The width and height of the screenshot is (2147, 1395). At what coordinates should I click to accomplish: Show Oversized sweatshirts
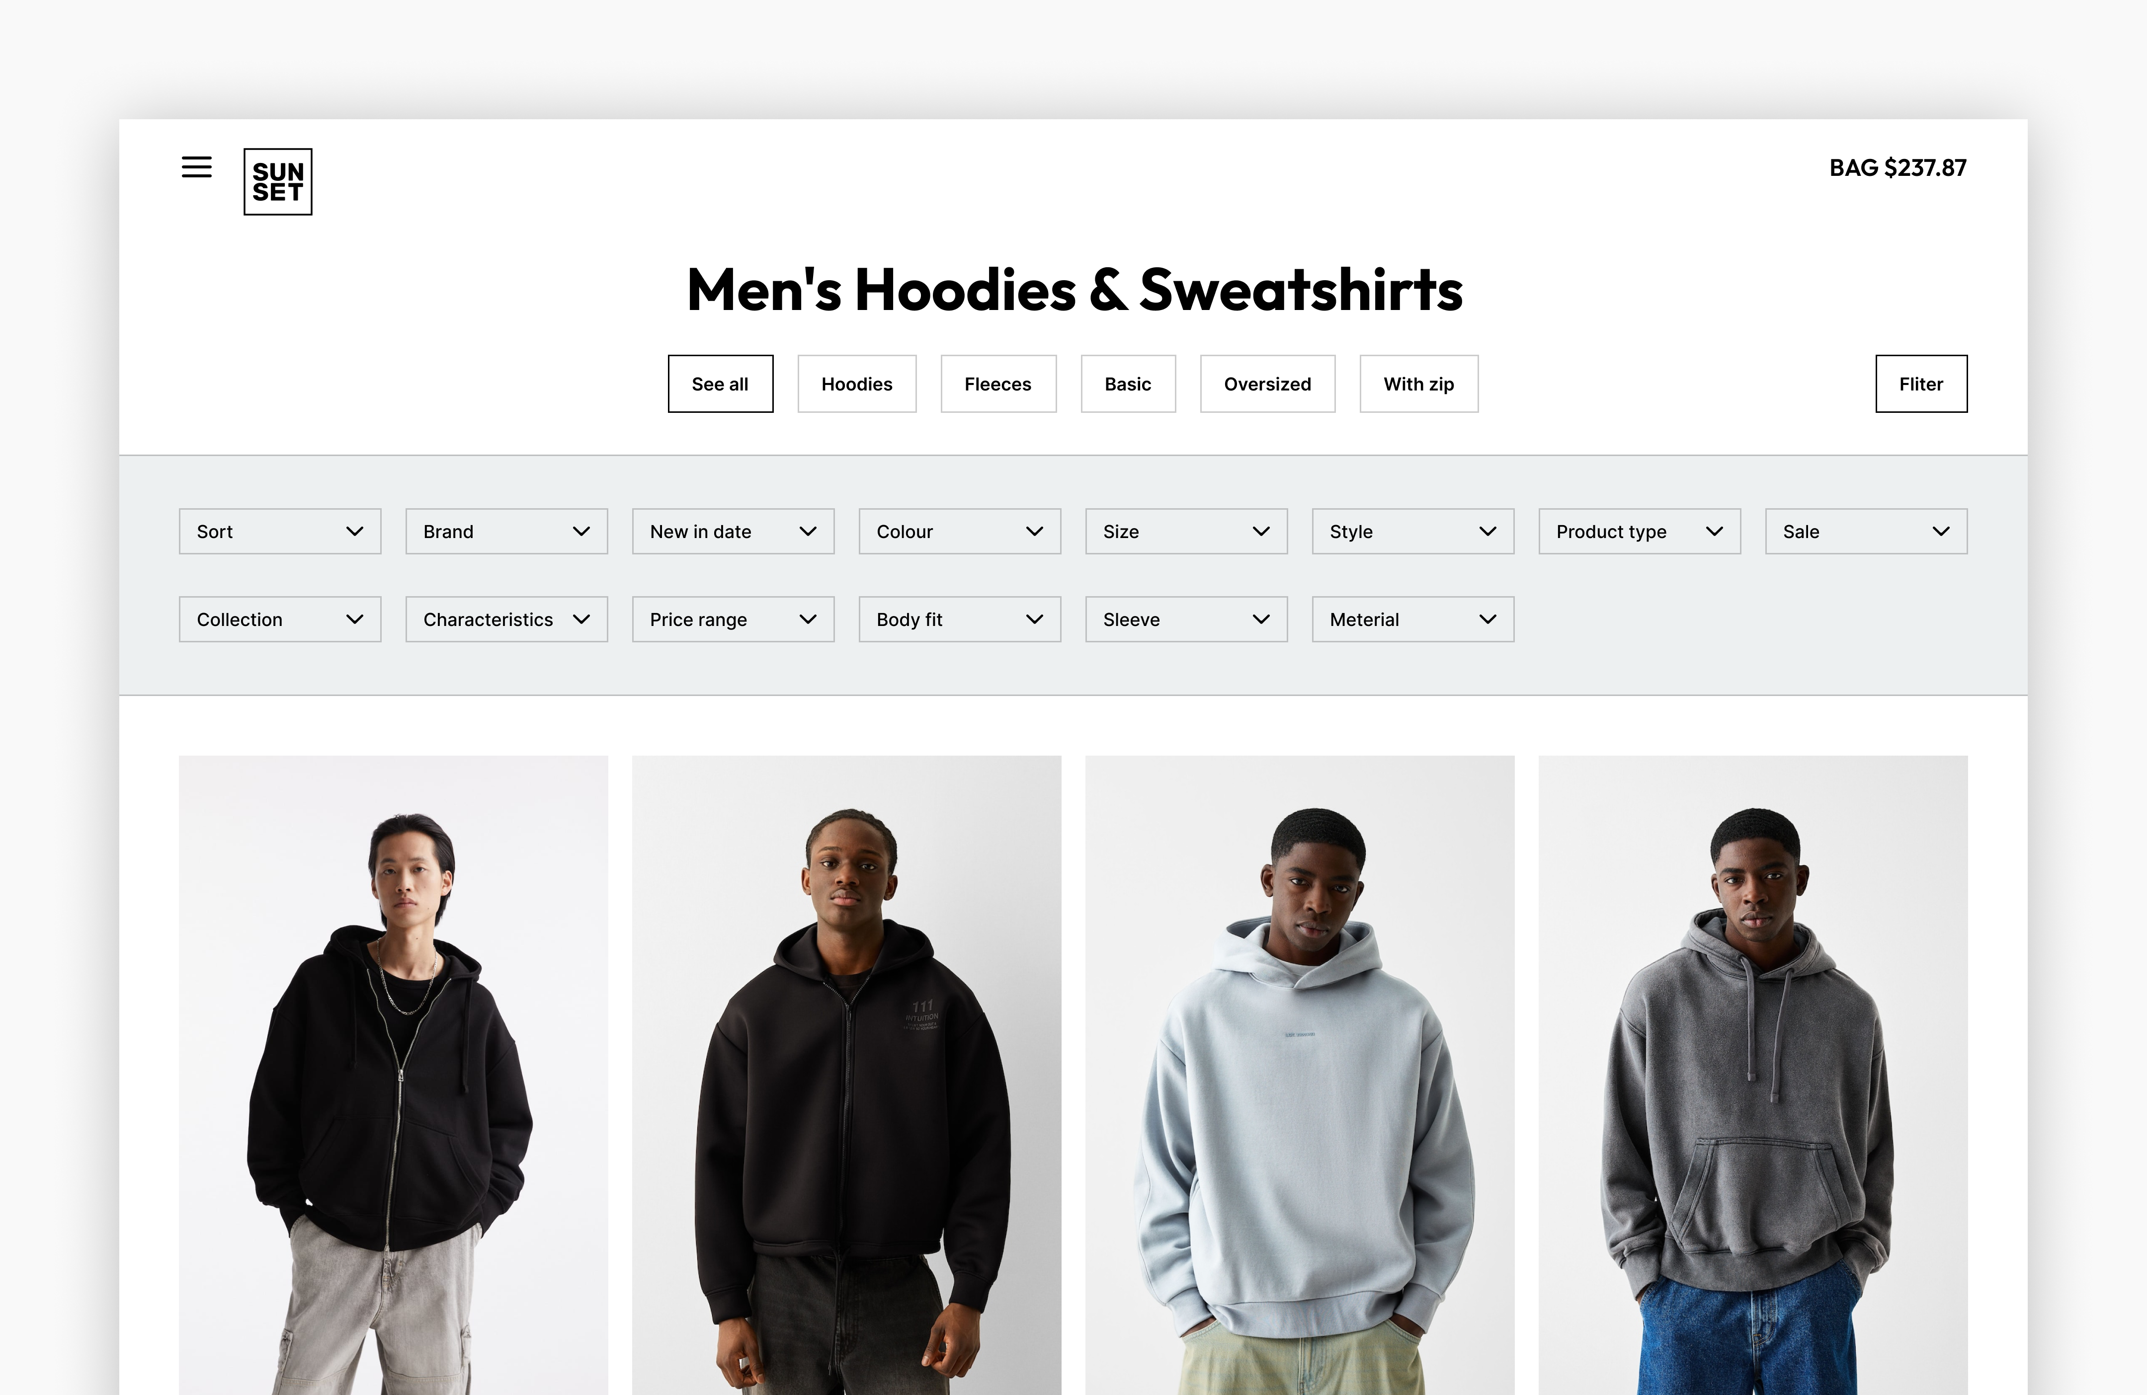point(1267,384)
